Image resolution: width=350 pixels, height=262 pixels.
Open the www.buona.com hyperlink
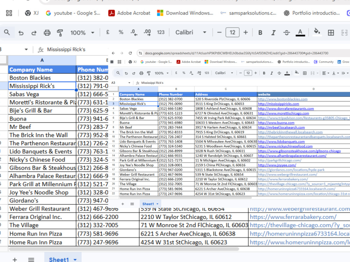(x=276, y=123)
